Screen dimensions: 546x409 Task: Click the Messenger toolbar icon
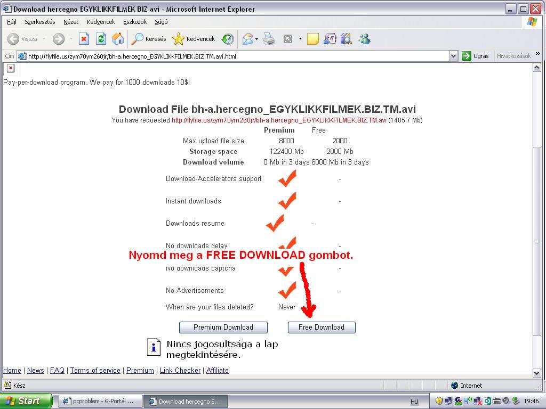[364, 39]
